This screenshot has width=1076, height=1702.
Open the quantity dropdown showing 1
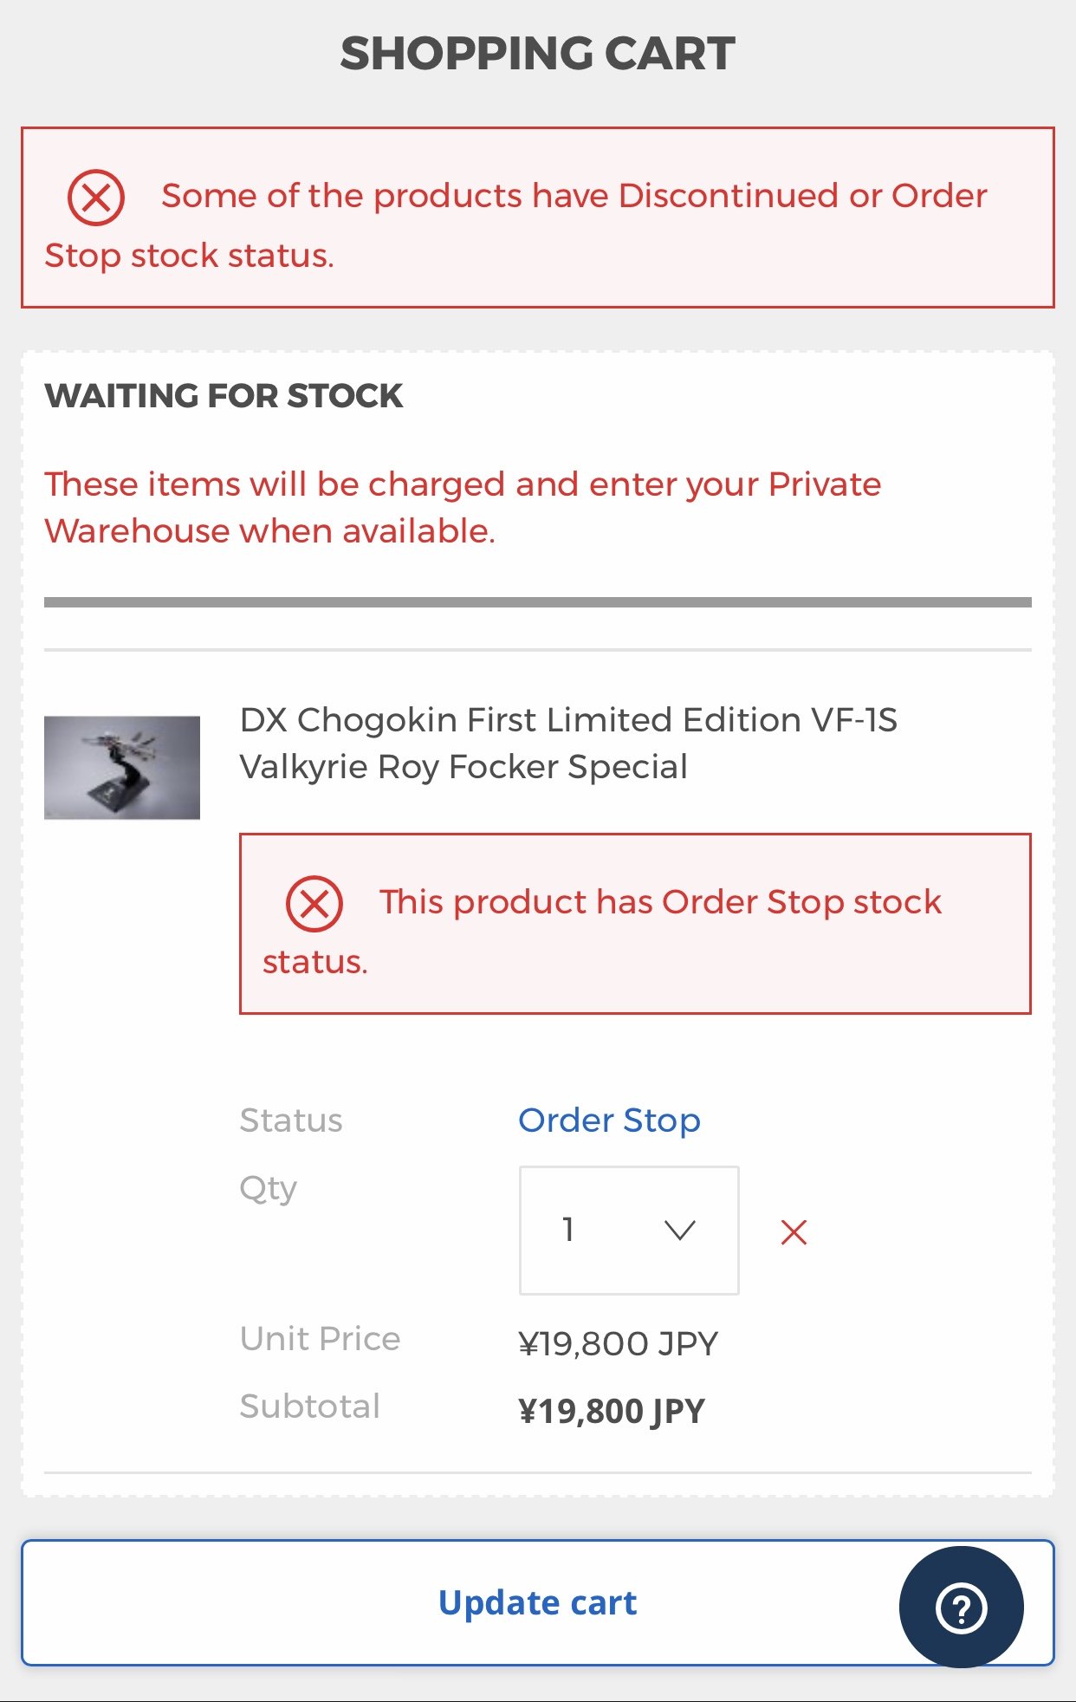pyautogui.click(x=629, y=1231)
